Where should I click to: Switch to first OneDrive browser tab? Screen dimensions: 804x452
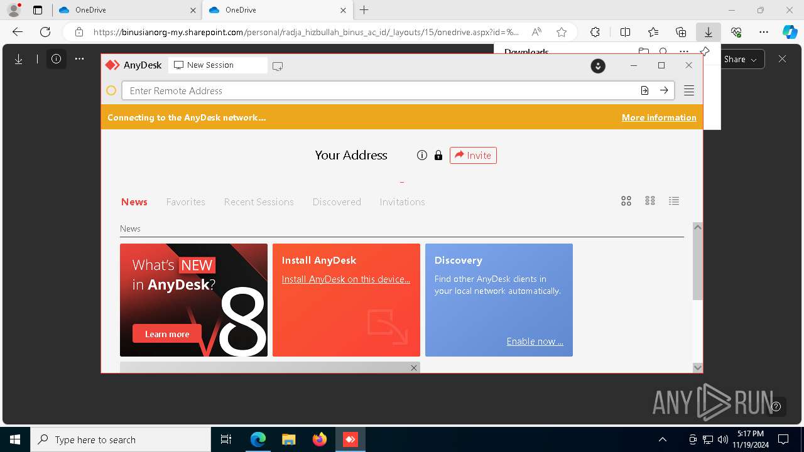(126, 10)
